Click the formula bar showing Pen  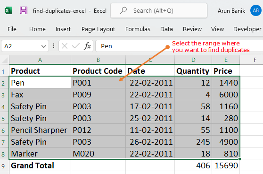coord(179,46)
